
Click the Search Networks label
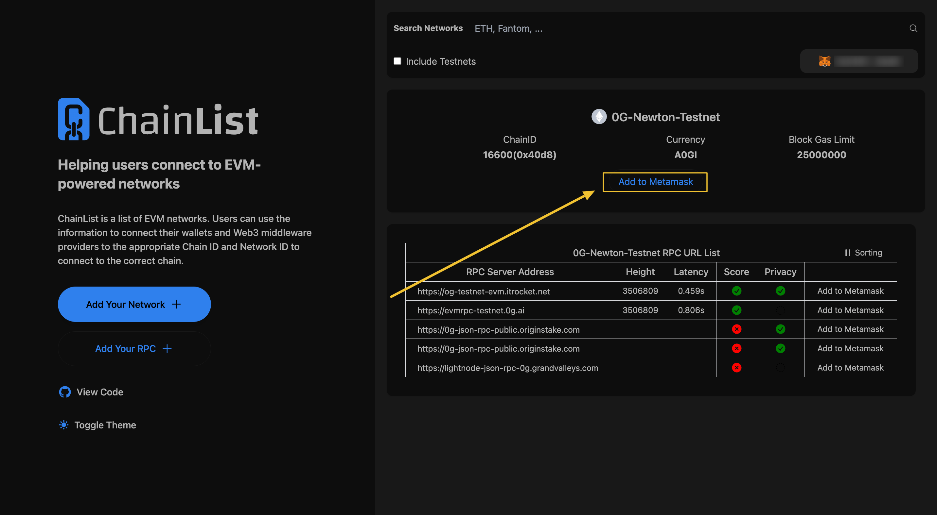tap(428, 28)
